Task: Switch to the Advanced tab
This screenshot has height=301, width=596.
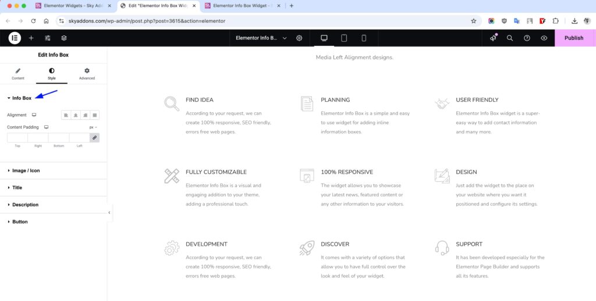Action: [x=87, y=74]
